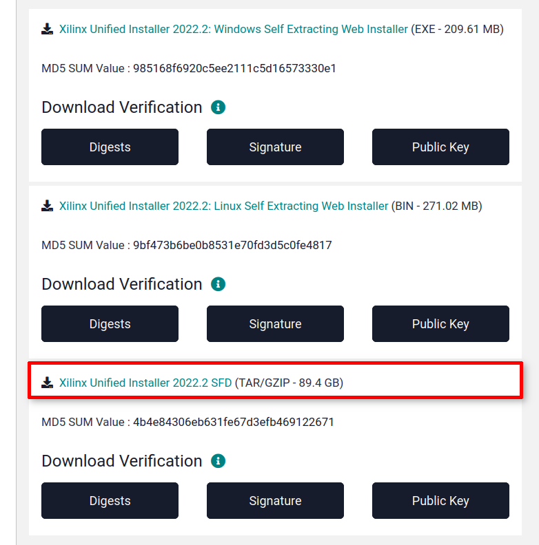View Digests for the SFD archive
539x545 pixels.
[110, 501]
